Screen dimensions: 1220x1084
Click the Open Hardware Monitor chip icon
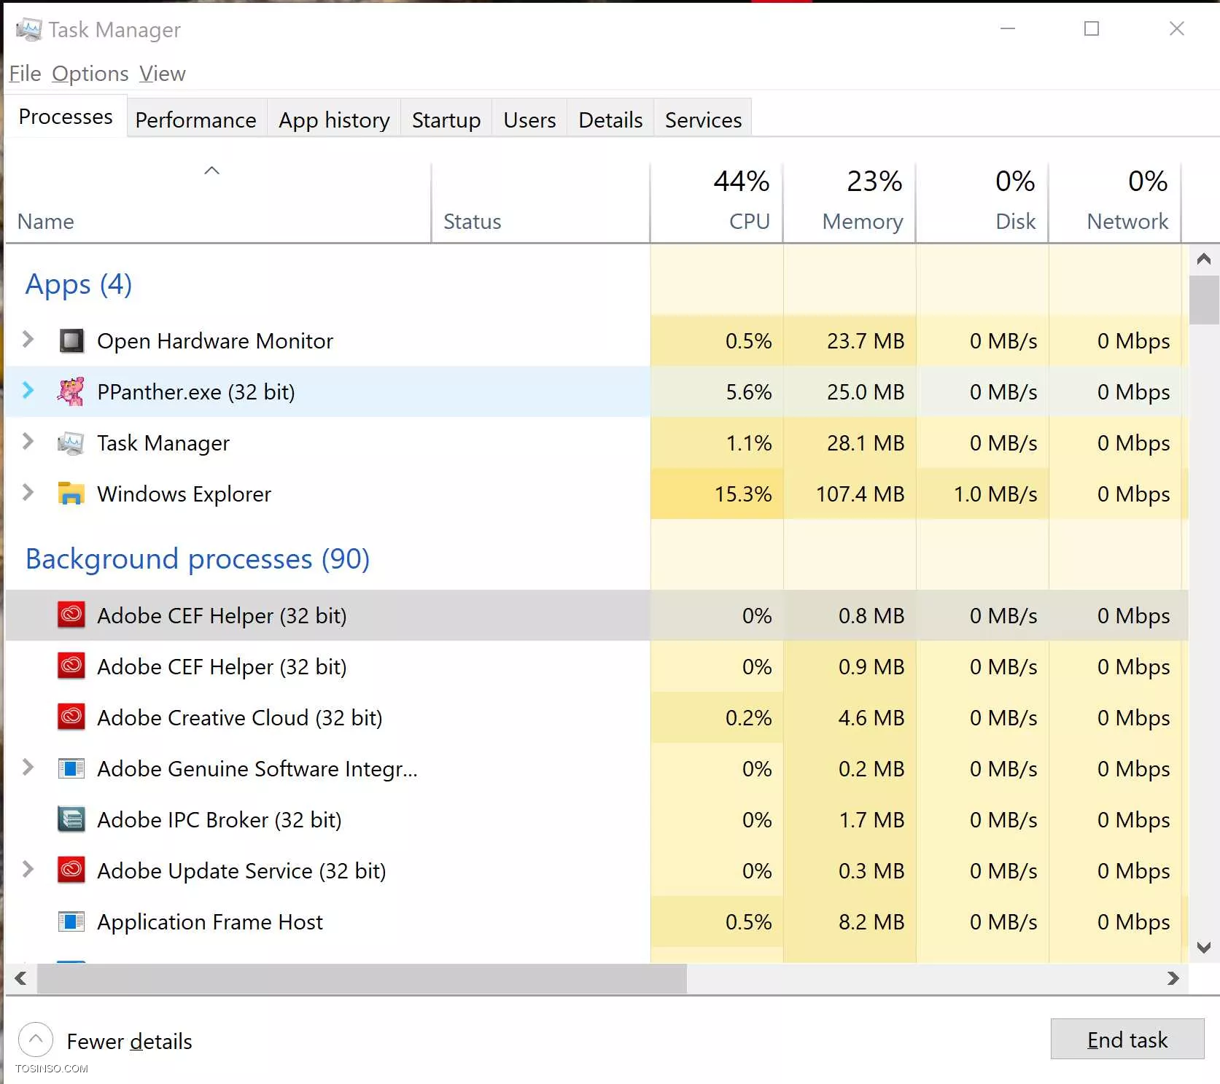tap(71, 340)
